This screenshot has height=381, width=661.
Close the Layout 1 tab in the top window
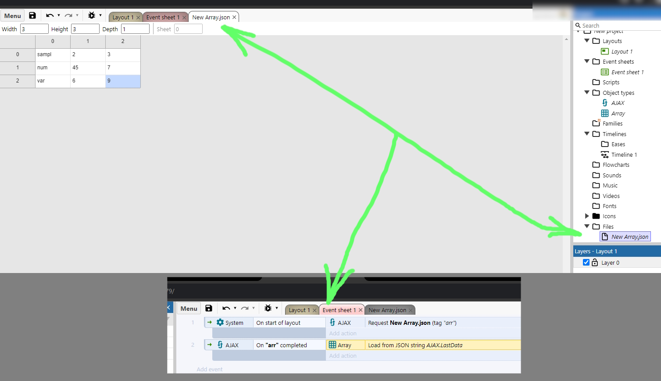138,18
